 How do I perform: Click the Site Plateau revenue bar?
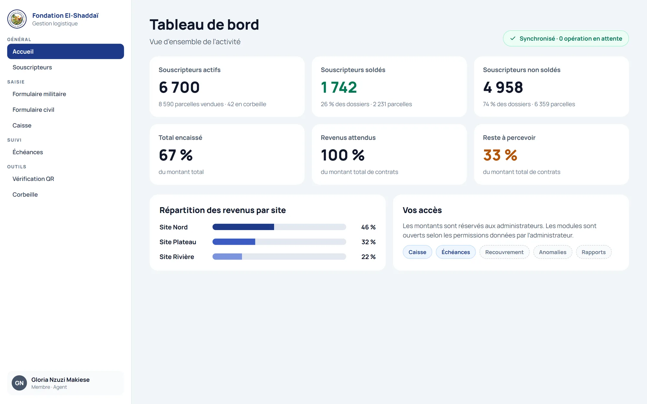[x=279, y=242]
